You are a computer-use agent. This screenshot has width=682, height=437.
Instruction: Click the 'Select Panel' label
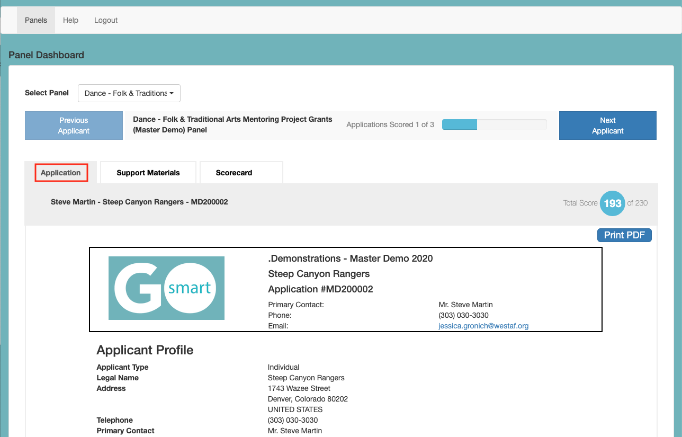pyautogui.click(x=47, y=93)
